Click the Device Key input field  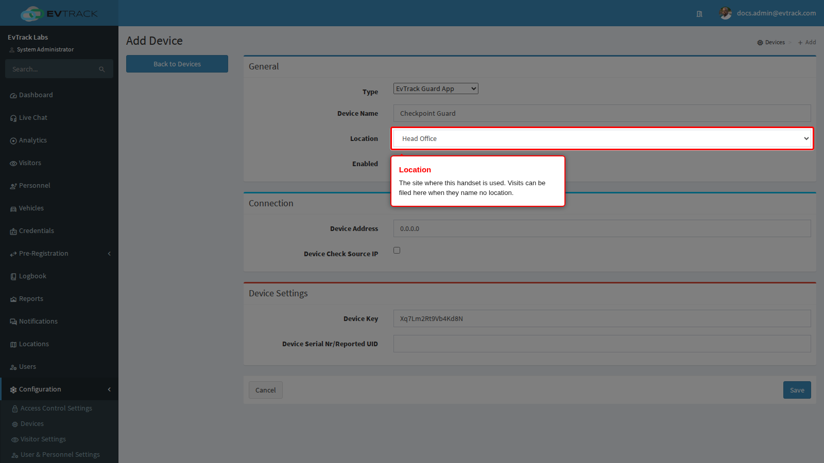point(602,318)
